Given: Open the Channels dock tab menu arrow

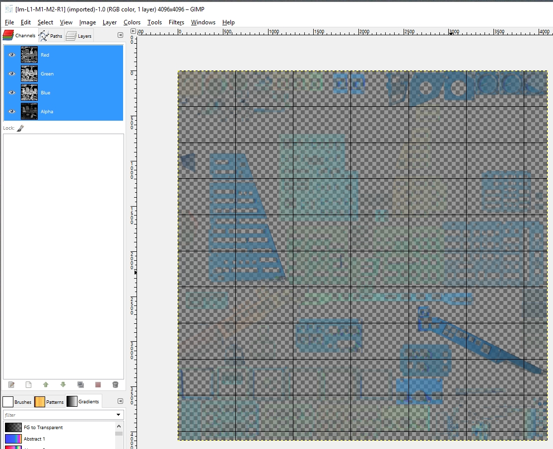Looking at the screenshot, I should point(120,35).
